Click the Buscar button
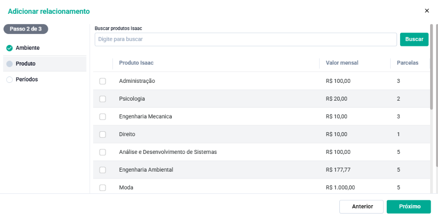438x218 pixels. [414, 39]
